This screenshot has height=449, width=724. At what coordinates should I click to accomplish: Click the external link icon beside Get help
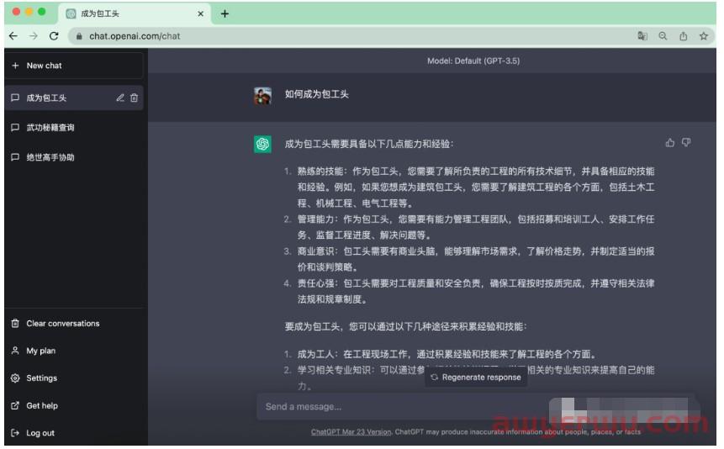tap(15, 406)
